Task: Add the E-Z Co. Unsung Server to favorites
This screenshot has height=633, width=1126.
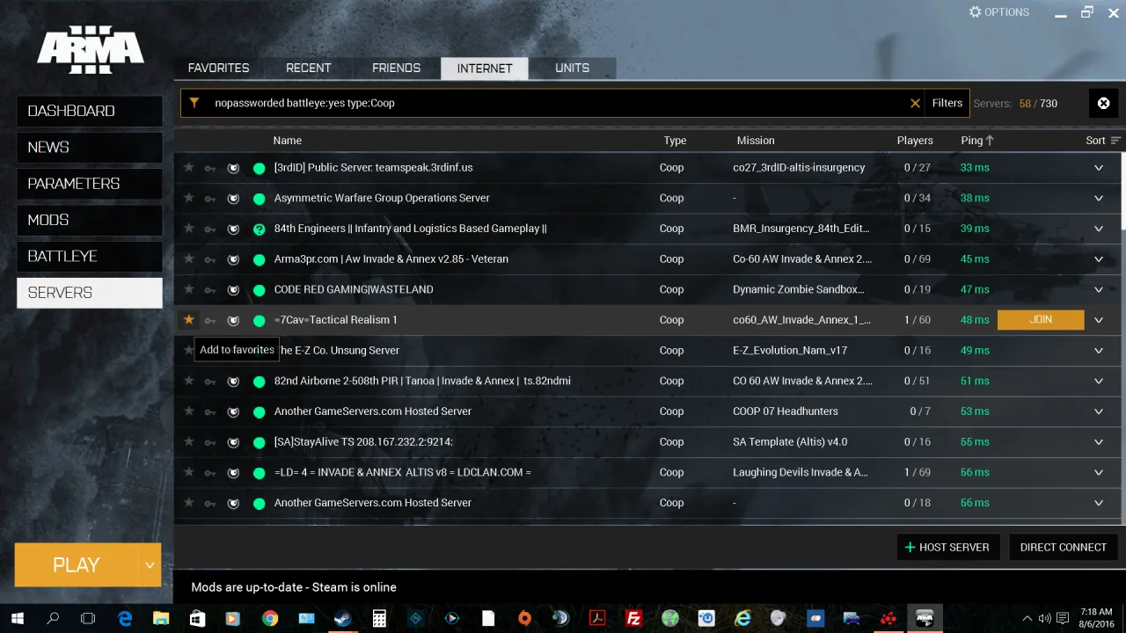Action: [188, 350]
